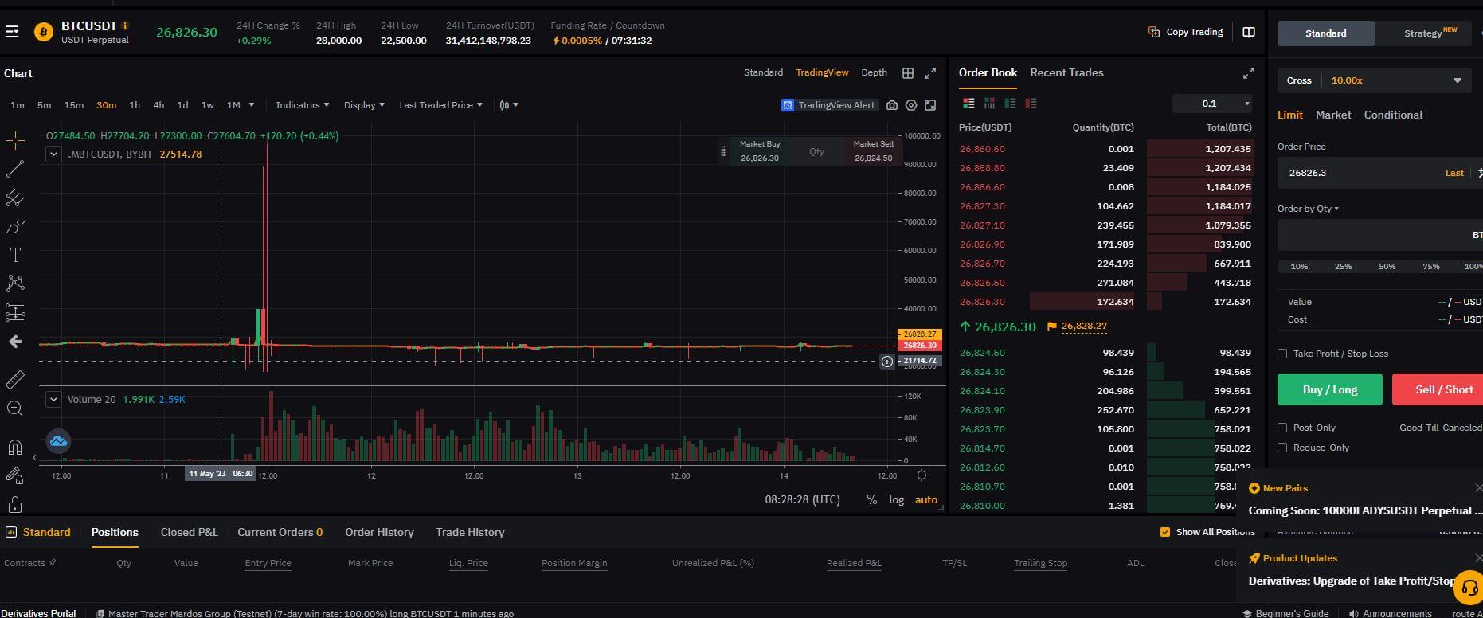The image size is (1483, 618).
Task: Select the crosshair cursor tool
Action: pyautogui.click(x=15, y=141)
